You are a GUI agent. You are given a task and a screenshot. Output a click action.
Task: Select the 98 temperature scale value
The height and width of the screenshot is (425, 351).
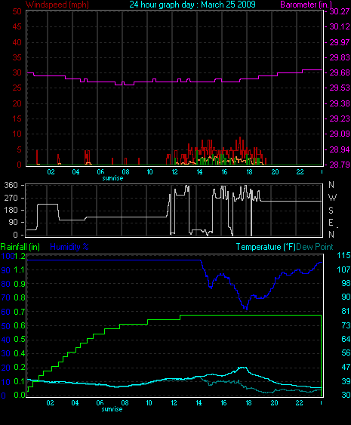click(x=346, y=283)
